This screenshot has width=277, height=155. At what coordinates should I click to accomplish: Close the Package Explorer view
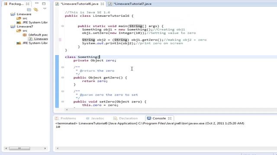click(28, 4)
